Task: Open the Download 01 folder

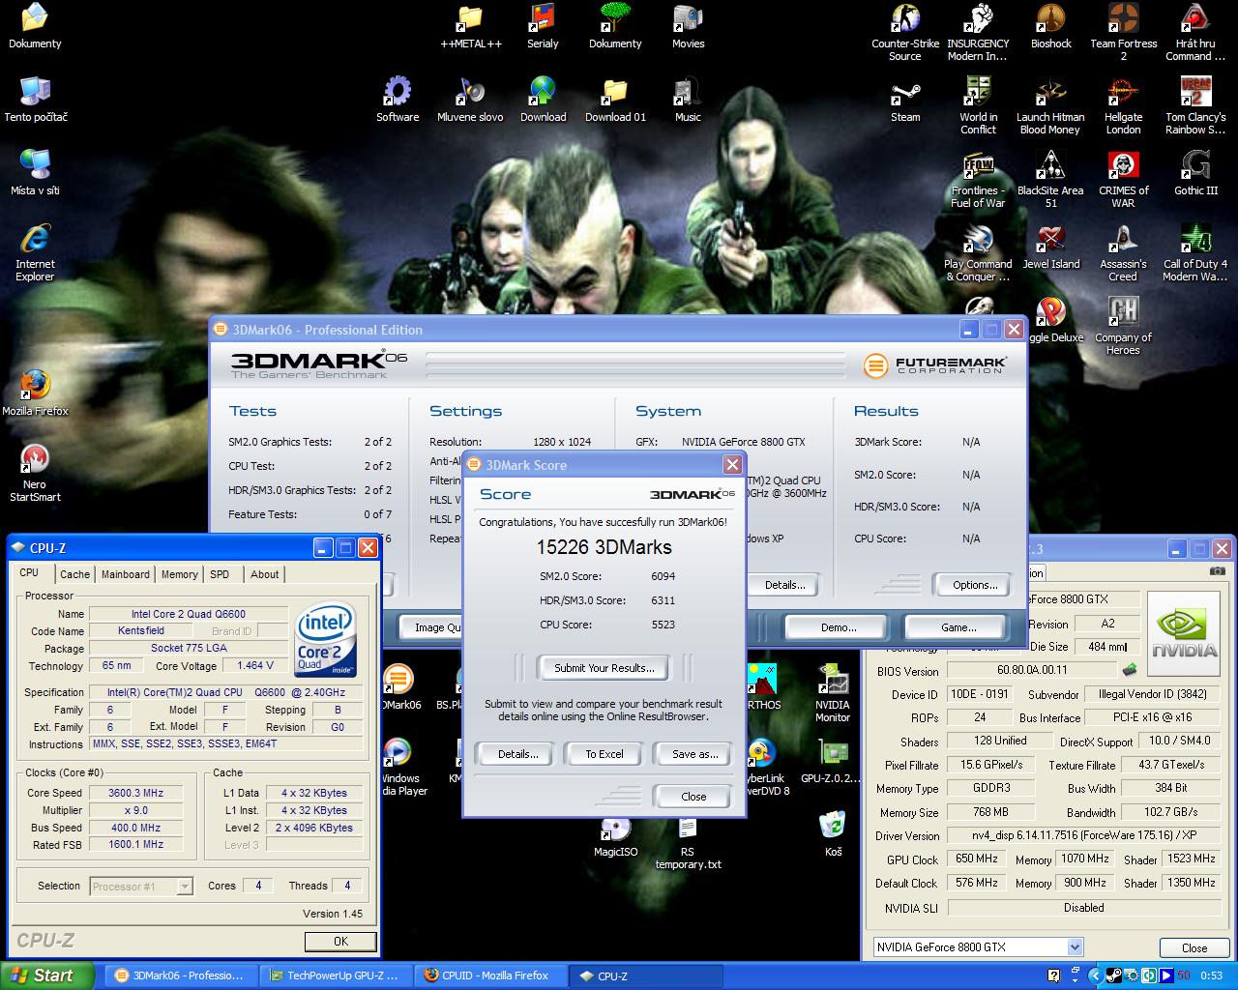Action: 615,100
